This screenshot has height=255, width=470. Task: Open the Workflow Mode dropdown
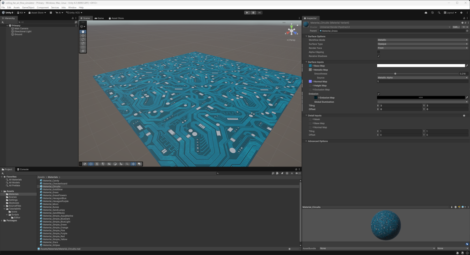click(422, 40)
